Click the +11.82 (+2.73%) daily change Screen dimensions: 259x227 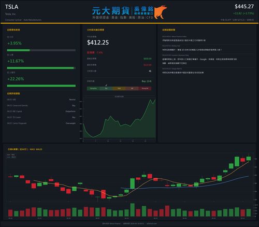point(243,13)
